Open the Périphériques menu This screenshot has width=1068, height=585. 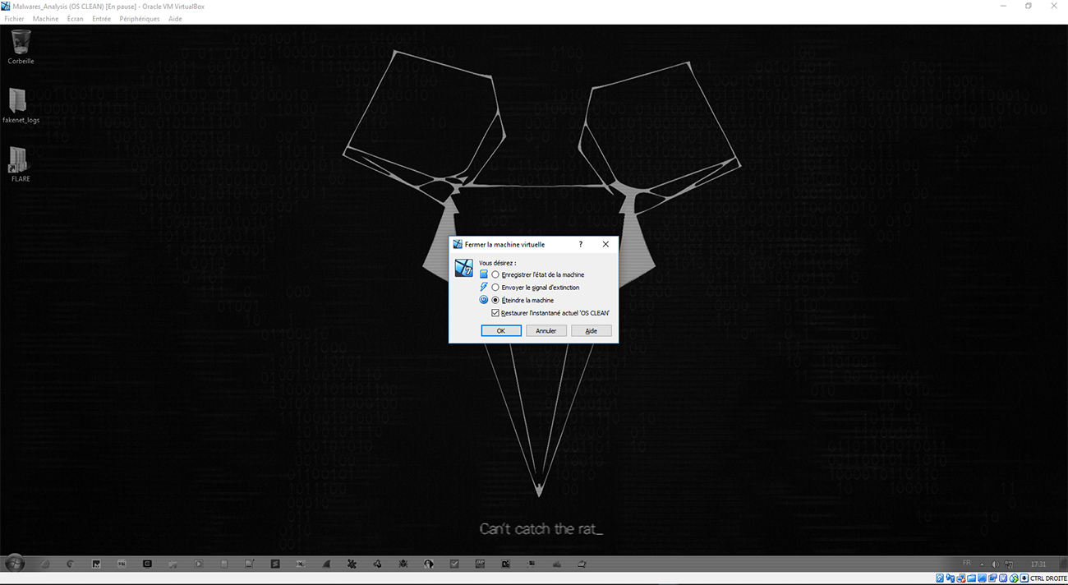click(x=138, y=18)
